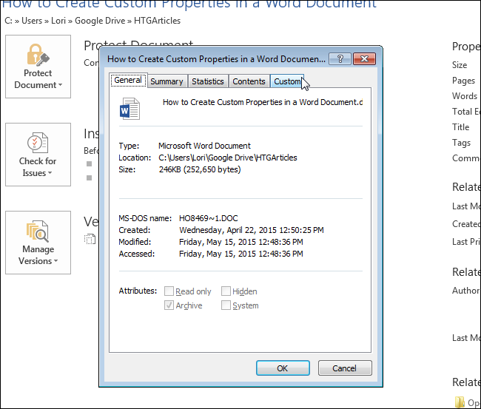Click the dialog title bar text
This screenshot has height=409, width=481.
[x=216, y=59]
